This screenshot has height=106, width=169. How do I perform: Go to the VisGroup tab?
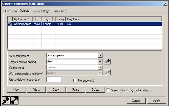(x=59, y=11)
